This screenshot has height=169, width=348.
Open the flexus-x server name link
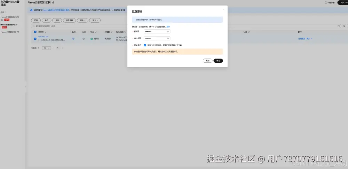click(x=43, y=37)
